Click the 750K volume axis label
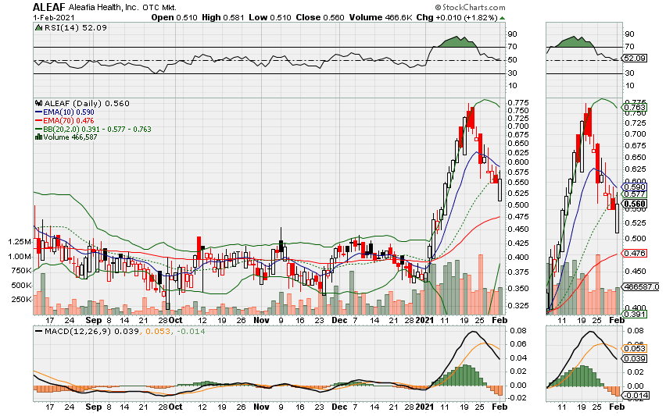 pos(21,271)
